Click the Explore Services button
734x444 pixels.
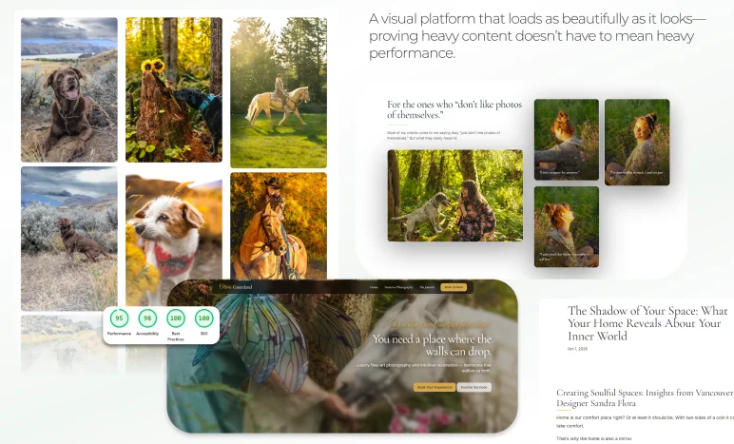(473, 387)
